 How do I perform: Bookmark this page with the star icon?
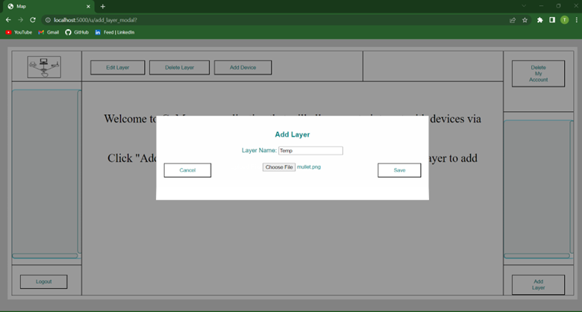pos(525,20)
